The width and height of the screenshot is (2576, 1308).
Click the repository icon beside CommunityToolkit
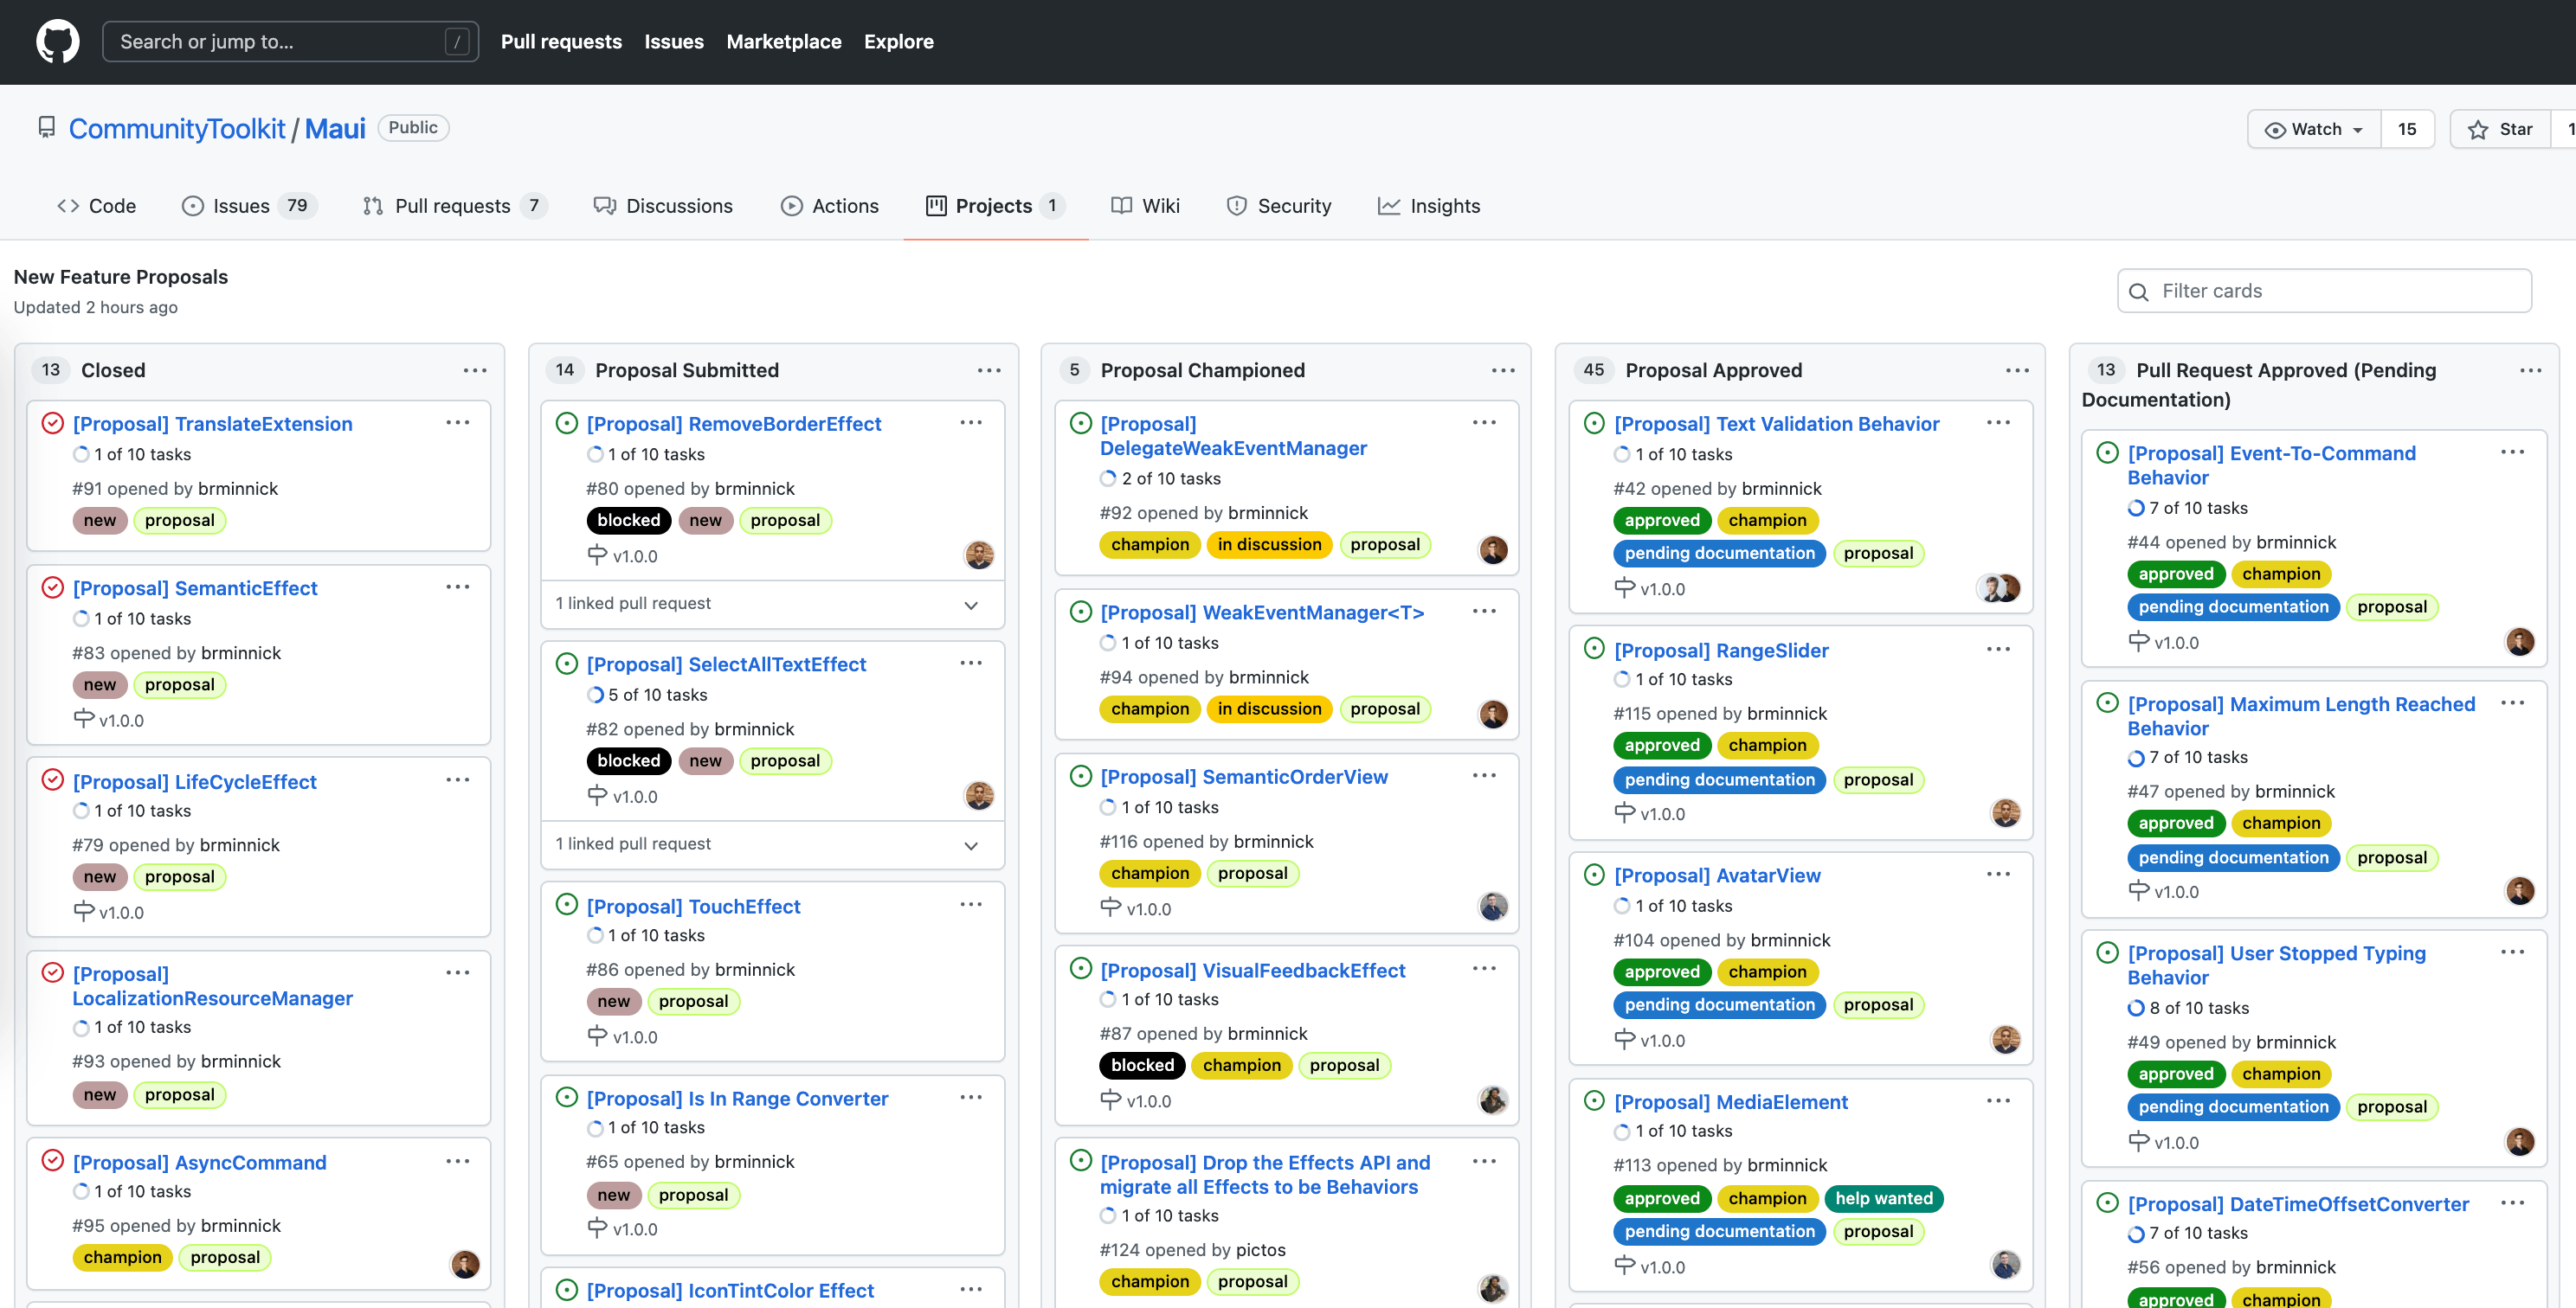pos(46,128)
